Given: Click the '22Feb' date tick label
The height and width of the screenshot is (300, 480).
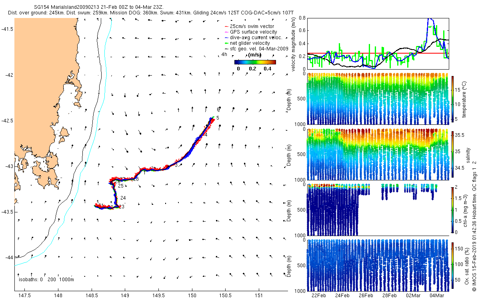Looking at the screenshot, I should pyautogui.click(x=318, y=296).
